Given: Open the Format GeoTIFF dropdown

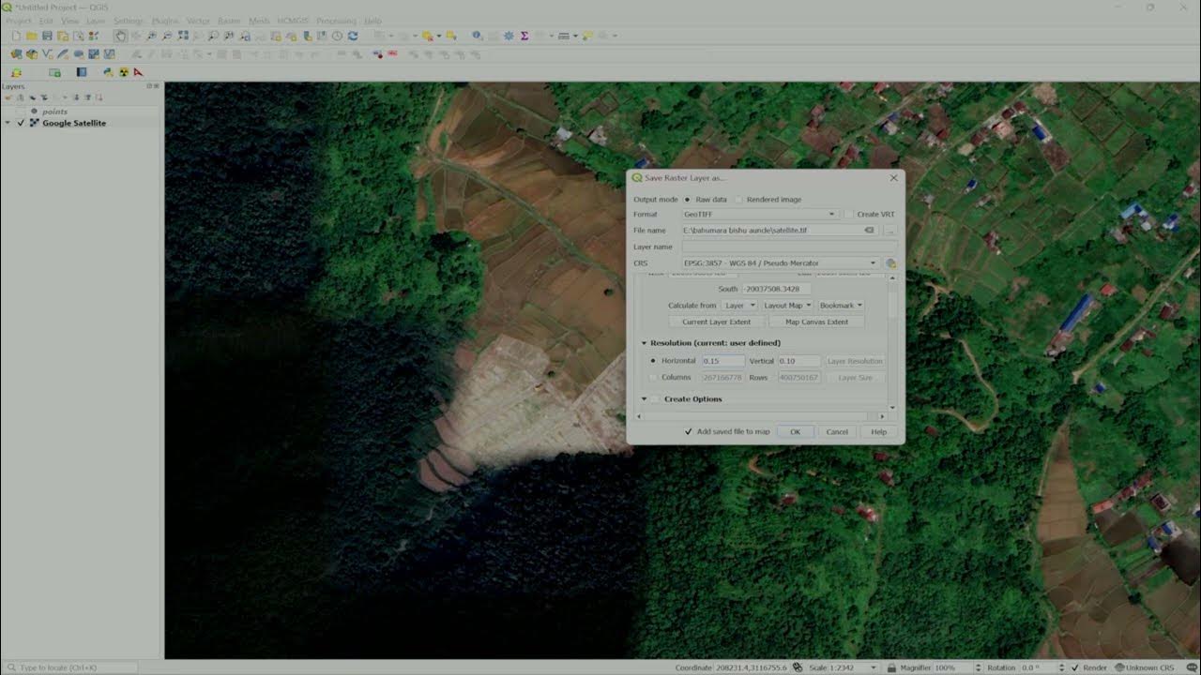Looking at the screenshot, I should (x=759, y=215).
